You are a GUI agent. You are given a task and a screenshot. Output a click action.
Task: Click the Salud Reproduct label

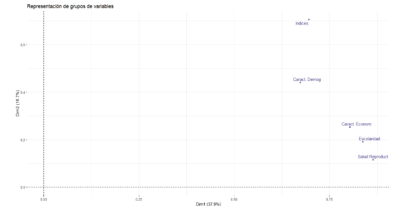[x=373, y=157]
